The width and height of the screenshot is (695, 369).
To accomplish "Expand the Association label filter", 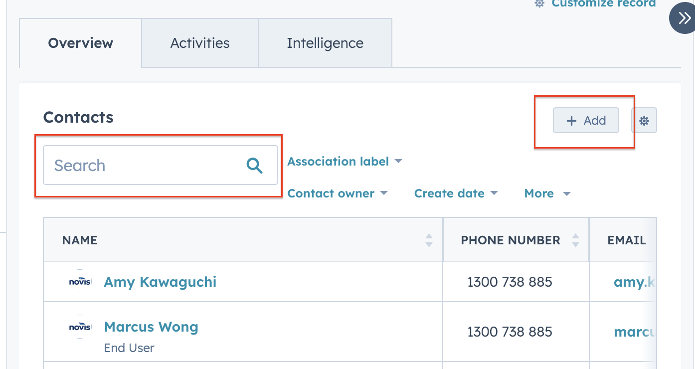I will [345, 162].
